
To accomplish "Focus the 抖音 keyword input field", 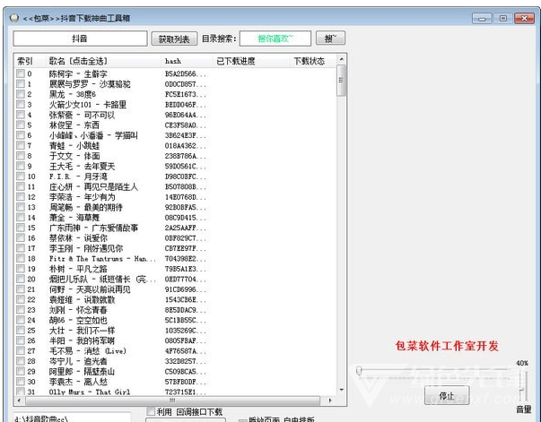I will coord(80,39).
